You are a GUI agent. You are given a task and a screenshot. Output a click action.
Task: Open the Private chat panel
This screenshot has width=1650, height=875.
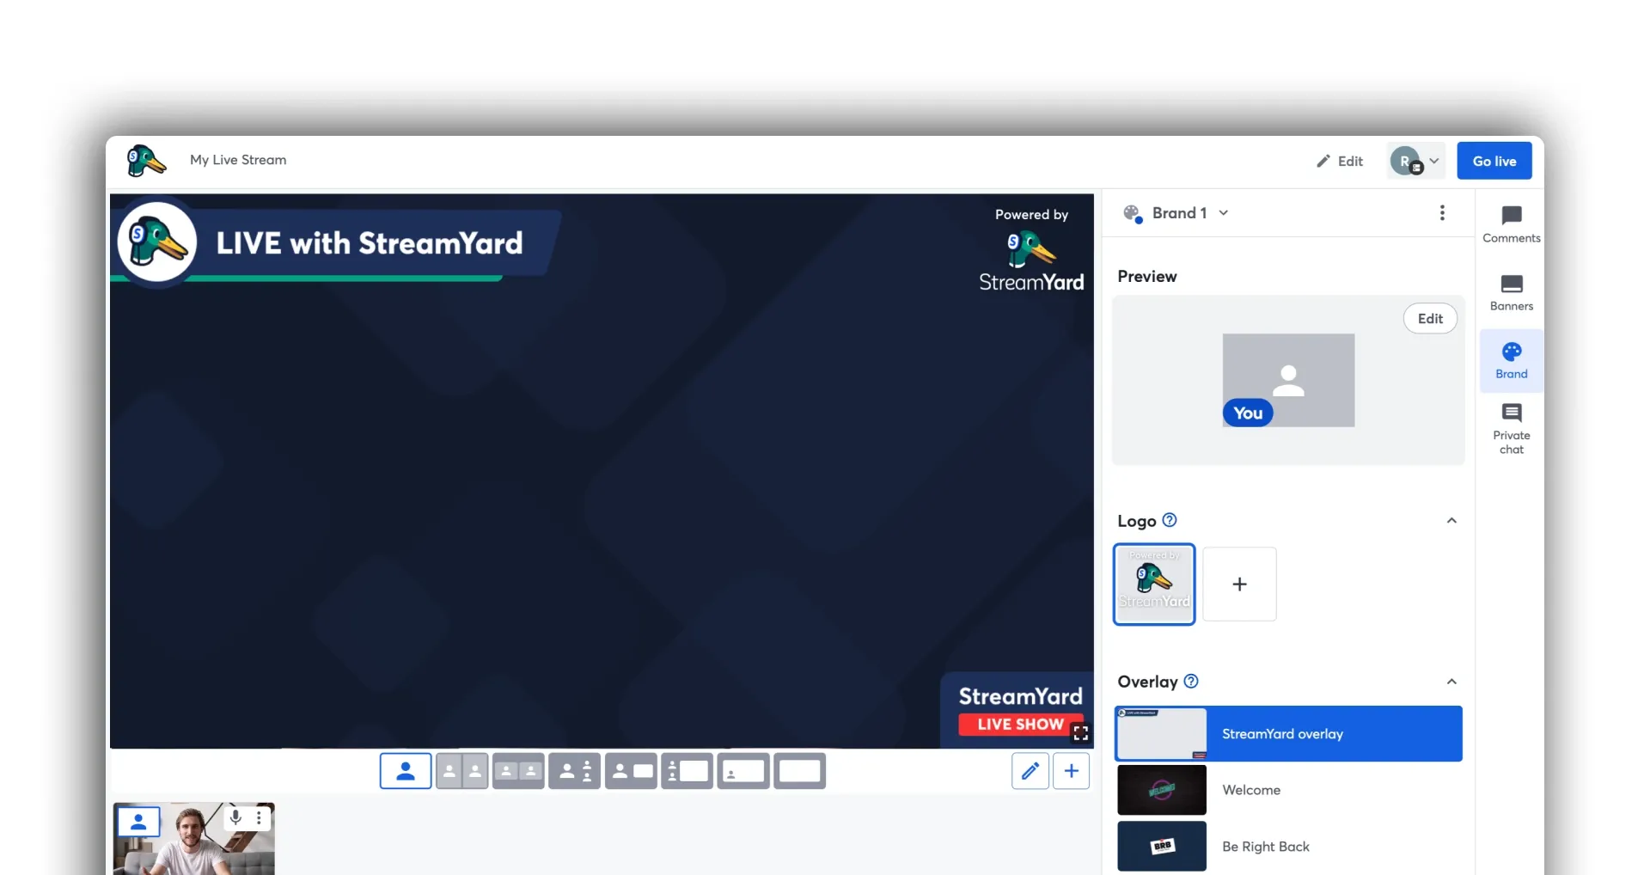click(x=1510, y=427)
